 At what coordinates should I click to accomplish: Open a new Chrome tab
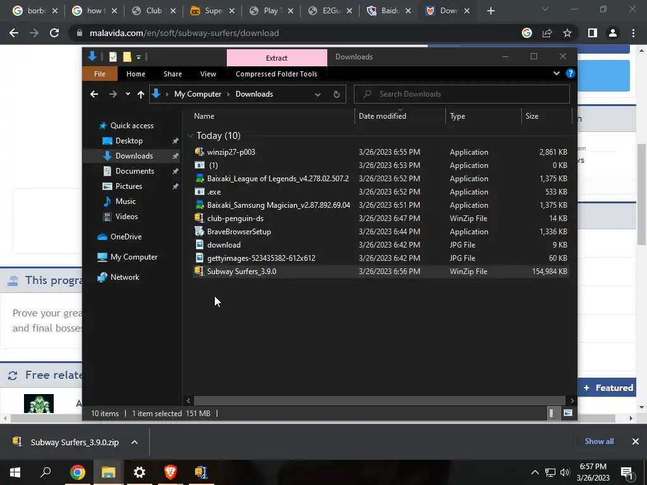[x=490, y=11]
